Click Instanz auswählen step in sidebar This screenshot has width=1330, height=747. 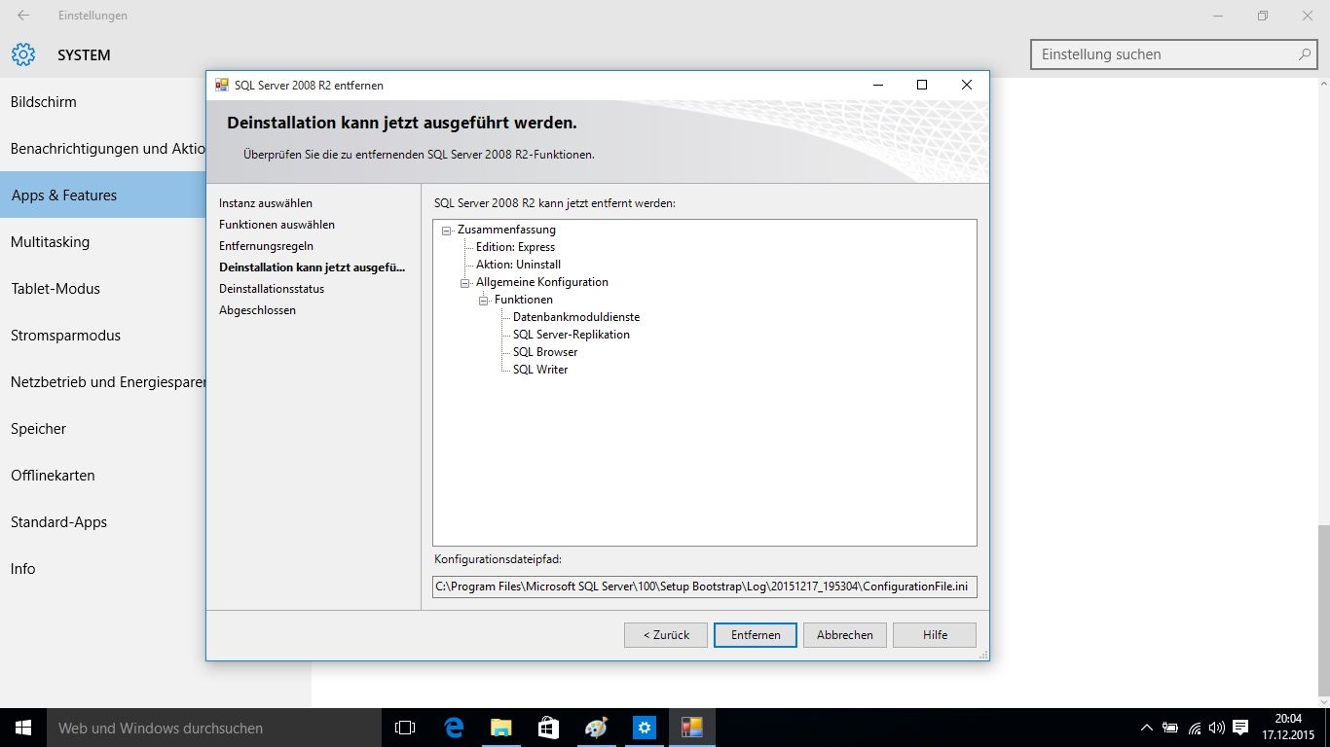[x=266, y=203]
